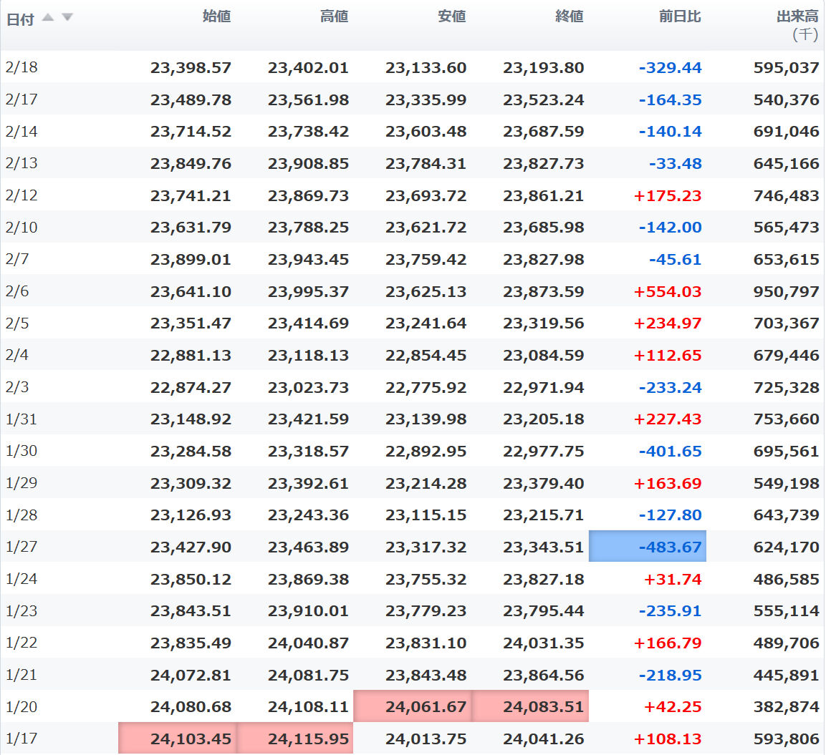Select the 1/30 date row
This screenshot has width=826, height=755.
pos(21,451)
